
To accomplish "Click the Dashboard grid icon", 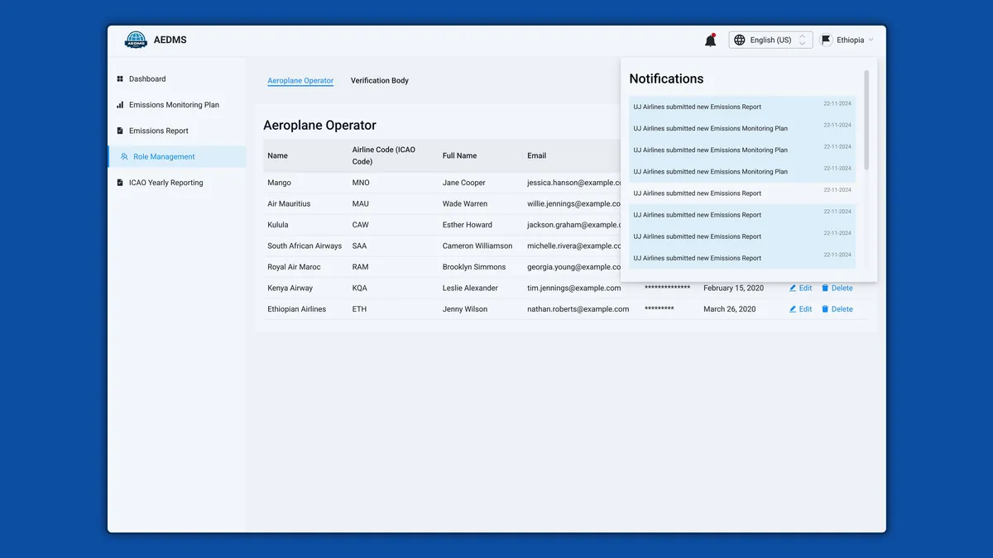I will tap(120, 79).
